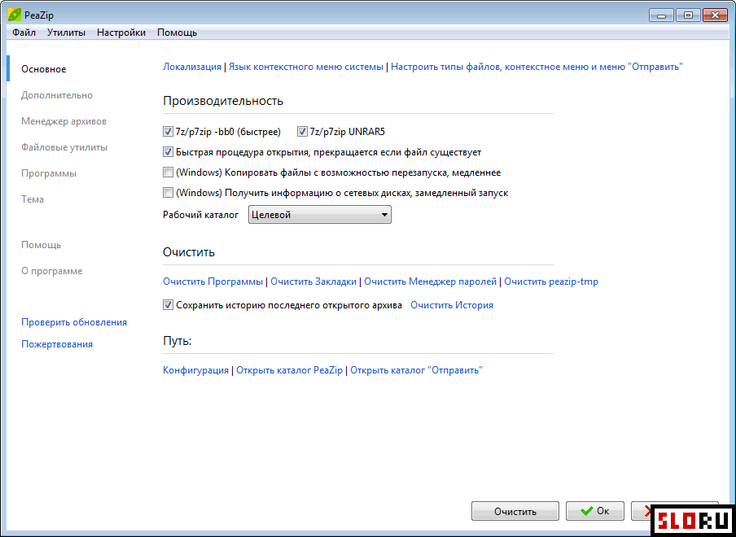This screenshot has width=736, height=537.
Task: Open the Локализация link
Action: (192, 67)
